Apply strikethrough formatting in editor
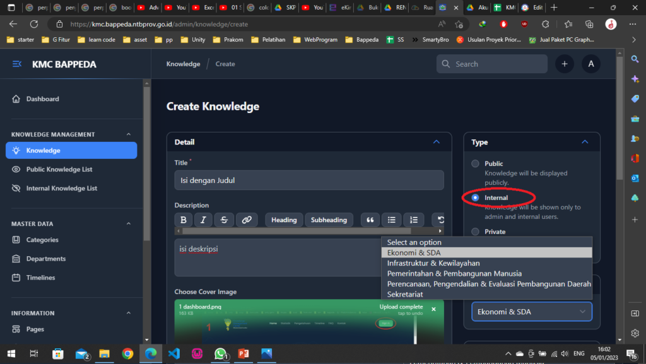Image resolution: width=646 pixels, height=364 pixels. [224, 220]
